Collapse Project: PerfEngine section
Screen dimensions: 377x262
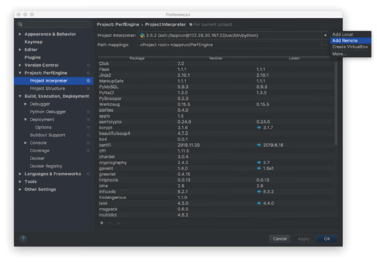(x=20, y=73)
